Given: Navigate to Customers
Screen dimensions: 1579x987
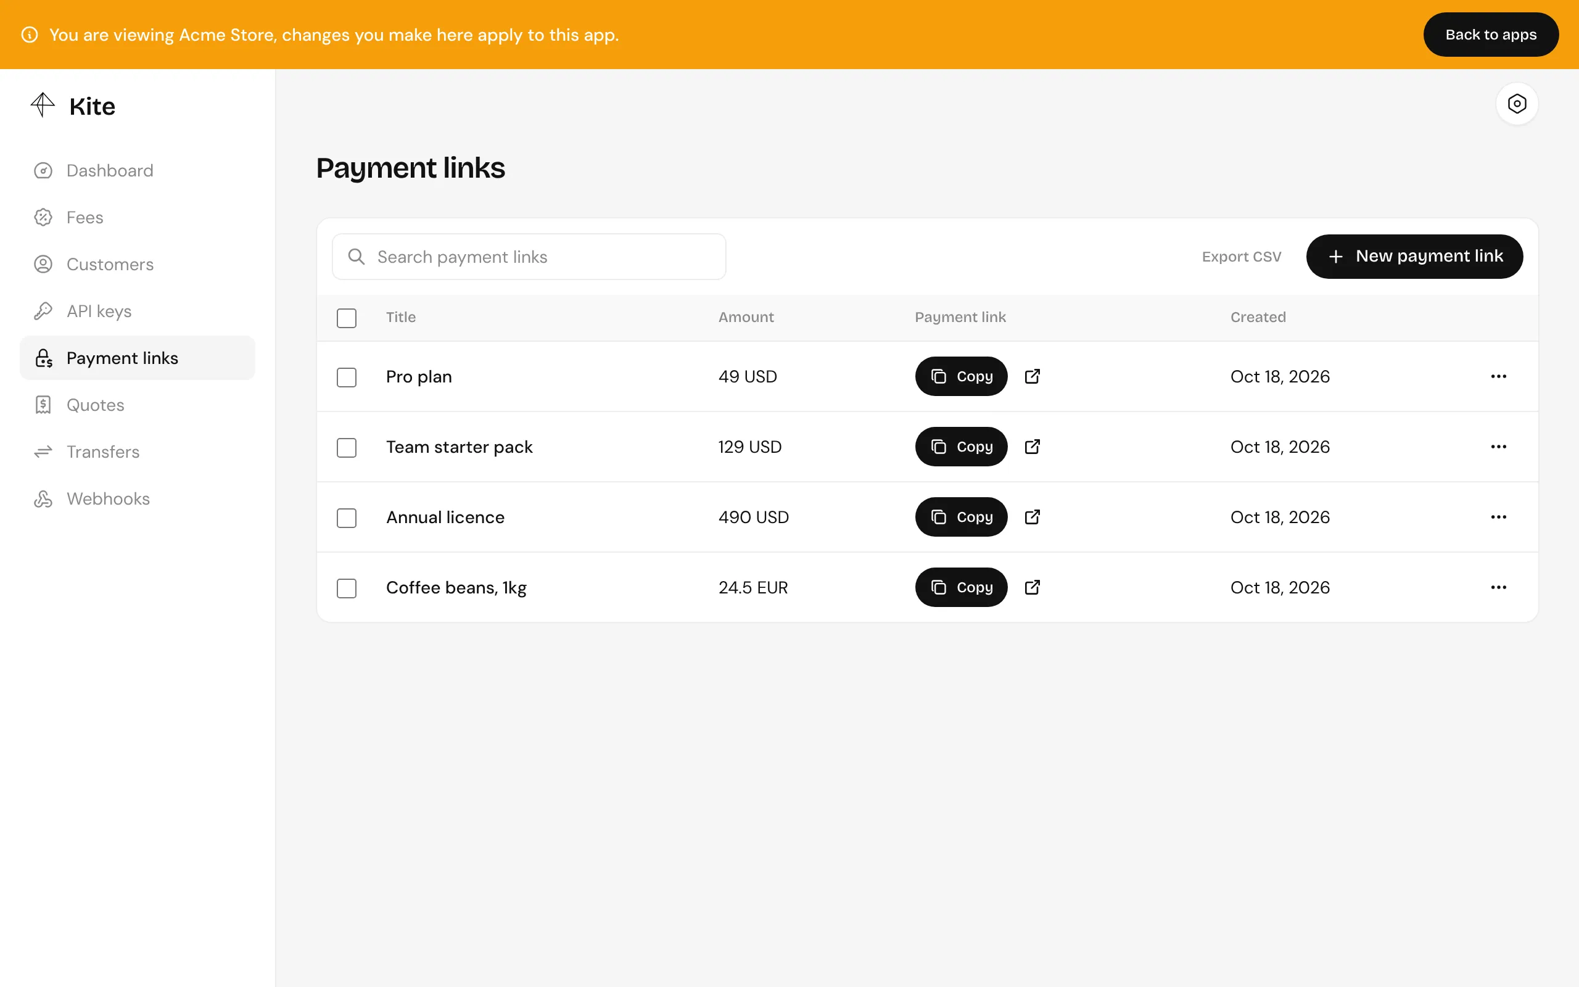Looking at the screenshot, I should pos(137,265).
